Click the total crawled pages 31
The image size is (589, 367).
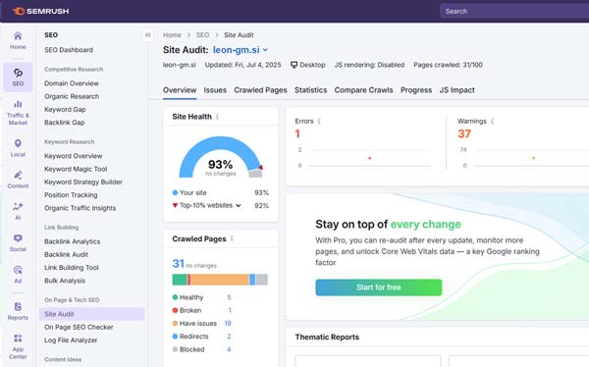[178, 264]
